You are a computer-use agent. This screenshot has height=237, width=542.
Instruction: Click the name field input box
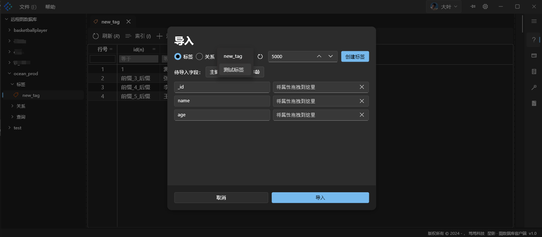tap(222, 101)
